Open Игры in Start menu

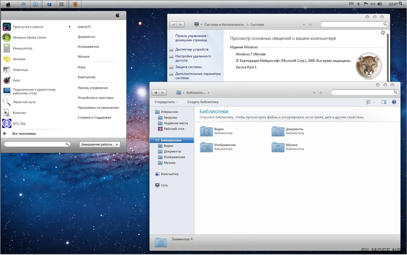coord(82,67)
